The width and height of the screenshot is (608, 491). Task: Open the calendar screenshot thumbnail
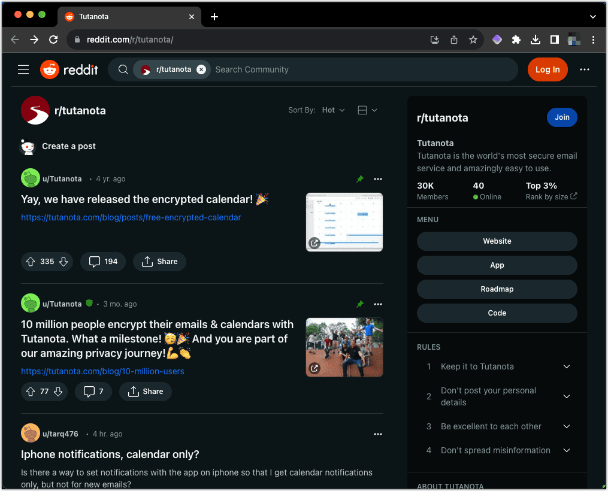(x=344, y=222)
